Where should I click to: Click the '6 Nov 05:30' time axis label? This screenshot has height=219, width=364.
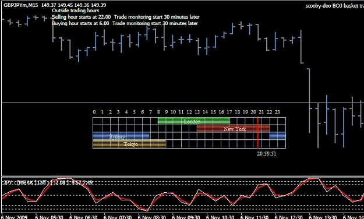coord(49,217)
